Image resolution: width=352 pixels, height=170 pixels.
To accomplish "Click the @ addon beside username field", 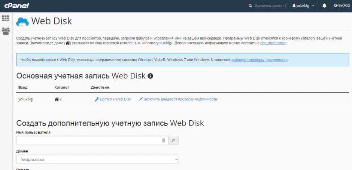I will [173, 140].
